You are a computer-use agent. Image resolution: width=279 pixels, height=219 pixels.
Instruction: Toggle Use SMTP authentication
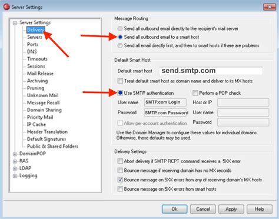click(x=120, y=93)
